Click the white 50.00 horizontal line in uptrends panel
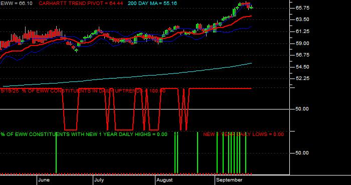This screenshot has width=351, height=185. 144,109
